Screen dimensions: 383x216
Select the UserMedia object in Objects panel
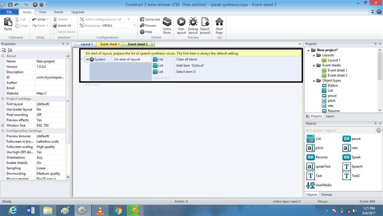click(x=319, y=185)
